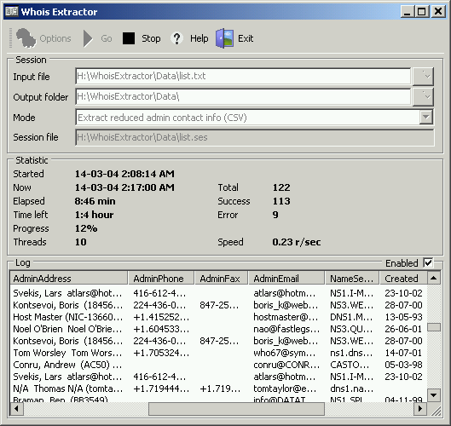The width and height of the screenshot is (451, 426).
Task: Click created date 13-05-93
Action: (x=403, y=317)
